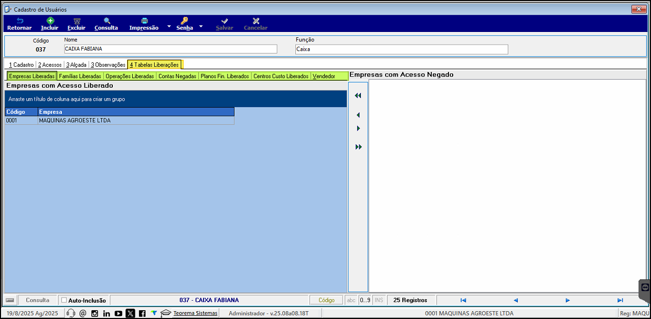Click the abc filter indicator

pyautogui.click(x=351, y=300)
